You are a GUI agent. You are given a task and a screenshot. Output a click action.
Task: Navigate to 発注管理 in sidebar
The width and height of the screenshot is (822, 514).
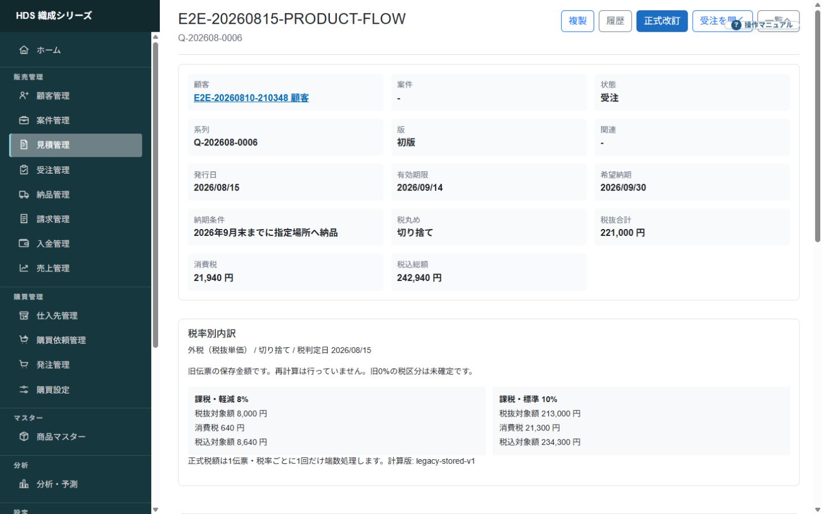pos(76,365)
